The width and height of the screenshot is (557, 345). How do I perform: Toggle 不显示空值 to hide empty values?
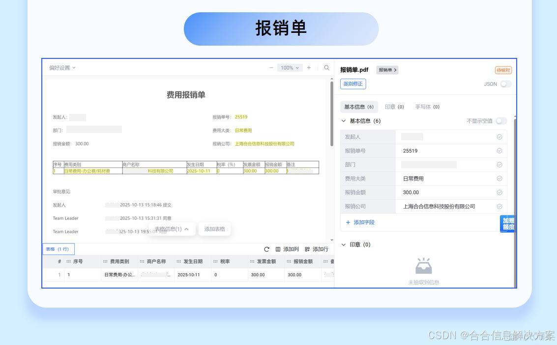point(501,121)
